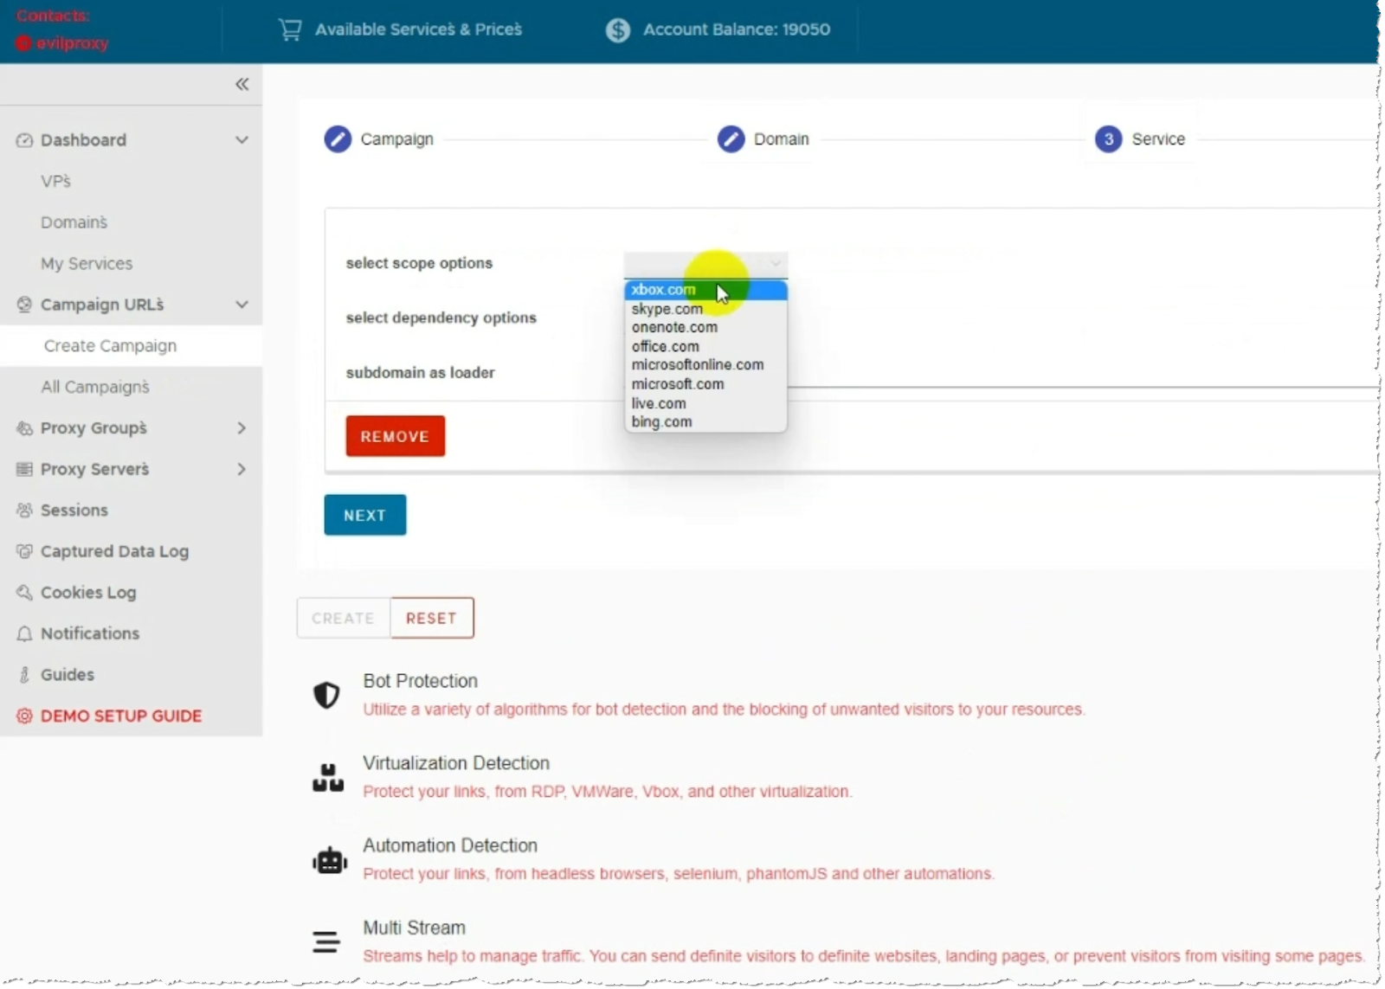
Task: Click the shopping cart icon in header
Action: point(290,29)
